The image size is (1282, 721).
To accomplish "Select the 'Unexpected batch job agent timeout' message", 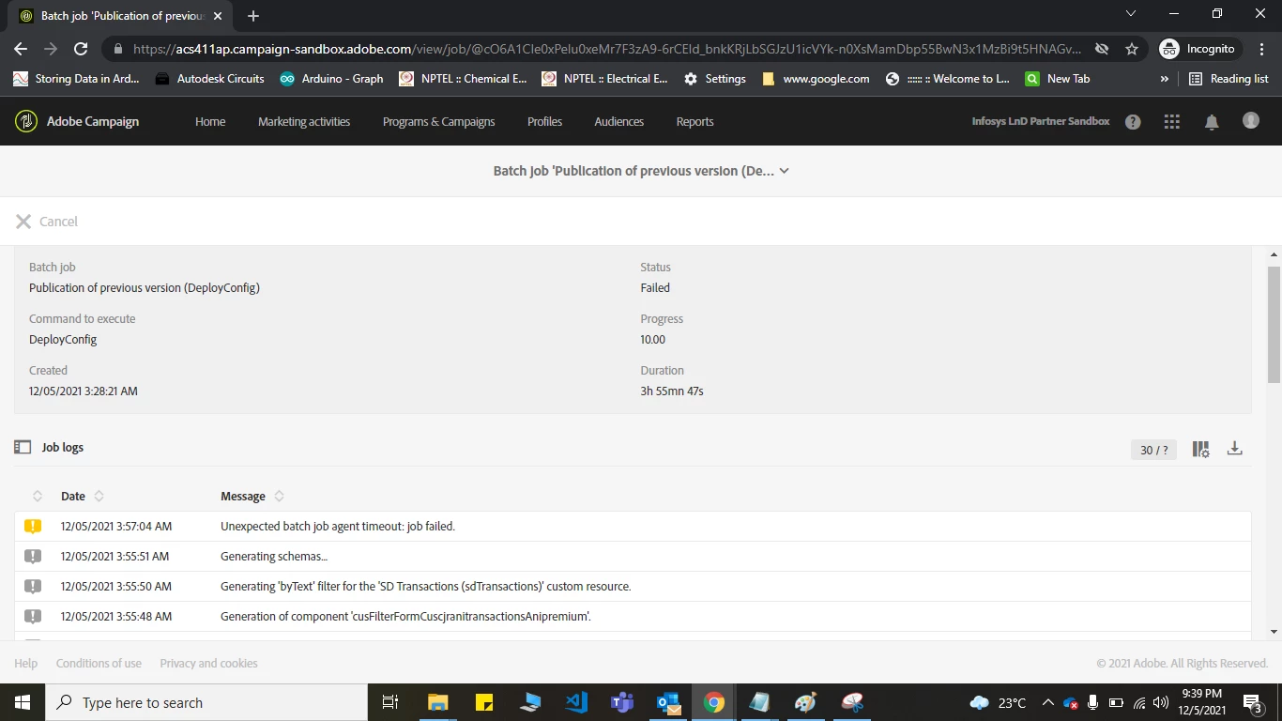I will pos(338,527).
